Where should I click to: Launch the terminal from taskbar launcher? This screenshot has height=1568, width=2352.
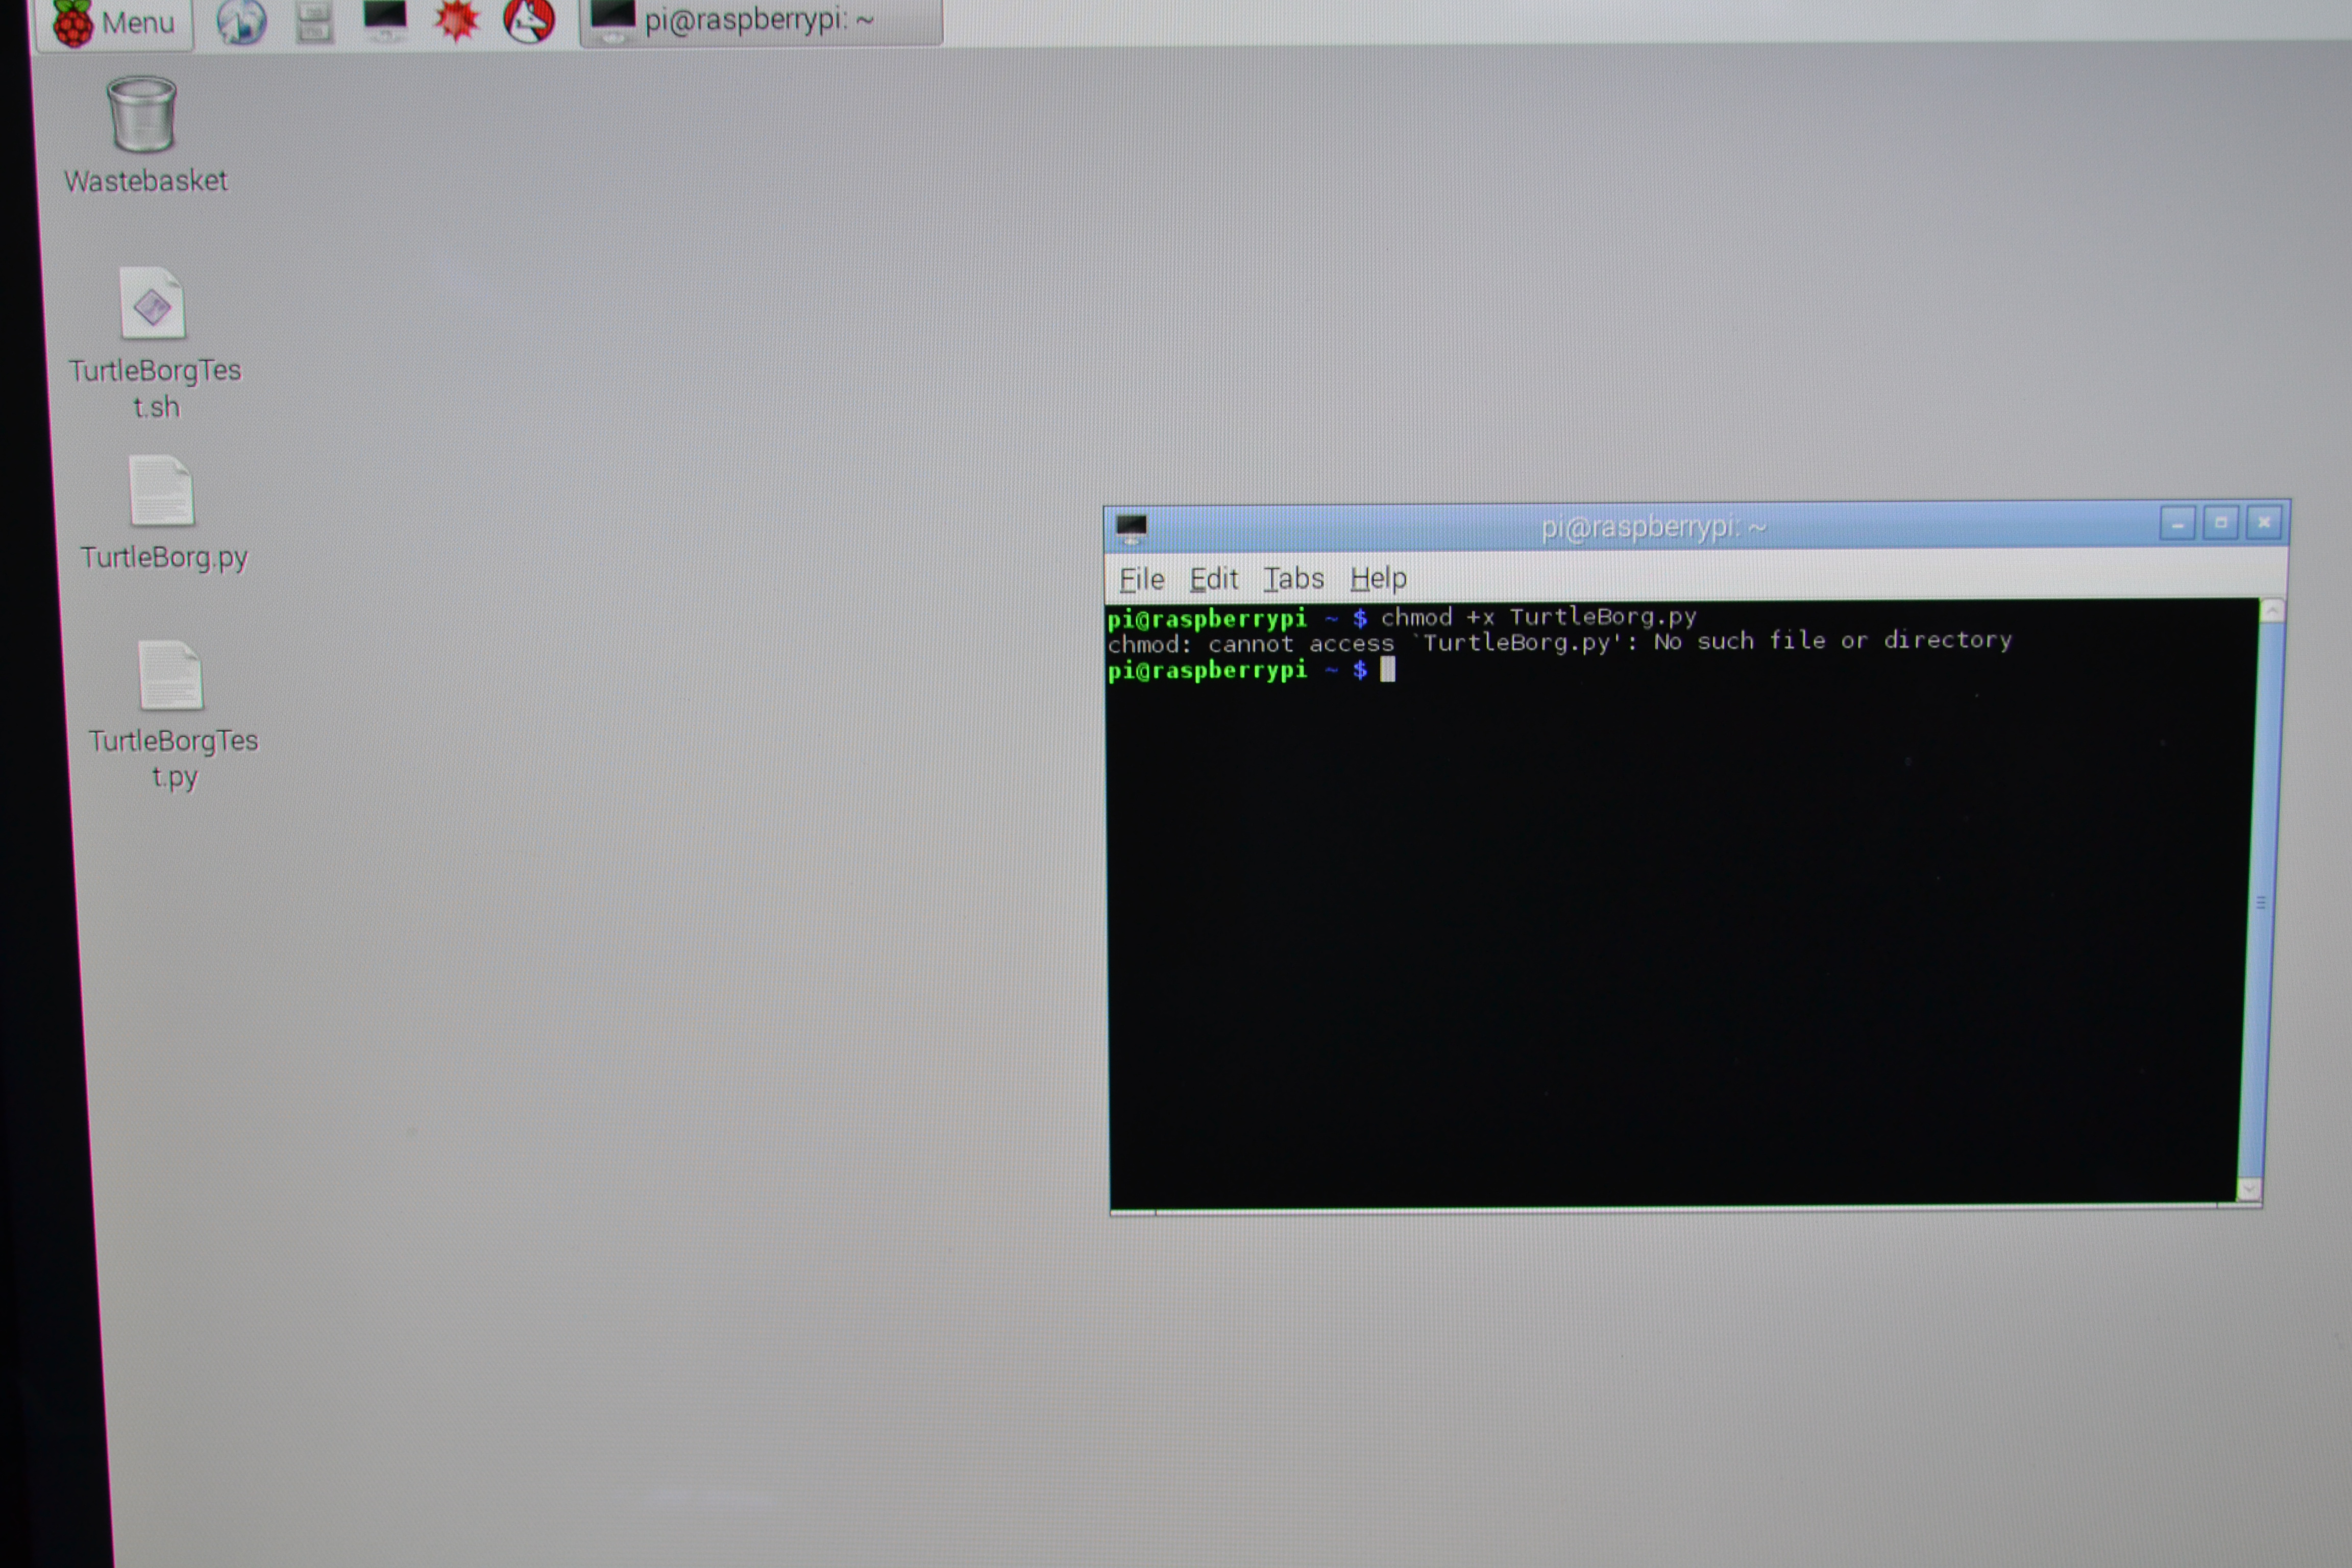[385, 19]
